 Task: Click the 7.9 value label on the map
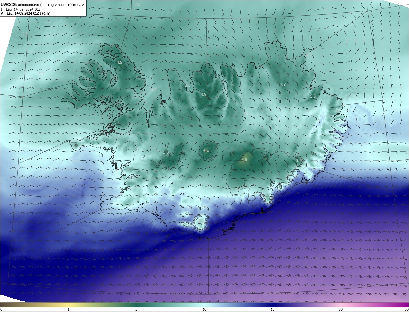[x=137, y=4]
